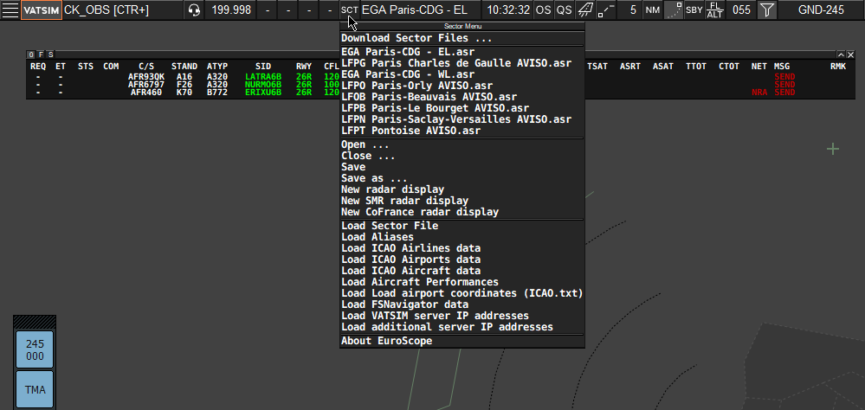The height and width of the screenshot is (410, 865).
Task: Click SID ERIXU6B for AFR460
Action: pyautogui.click(x=263, y=93)
